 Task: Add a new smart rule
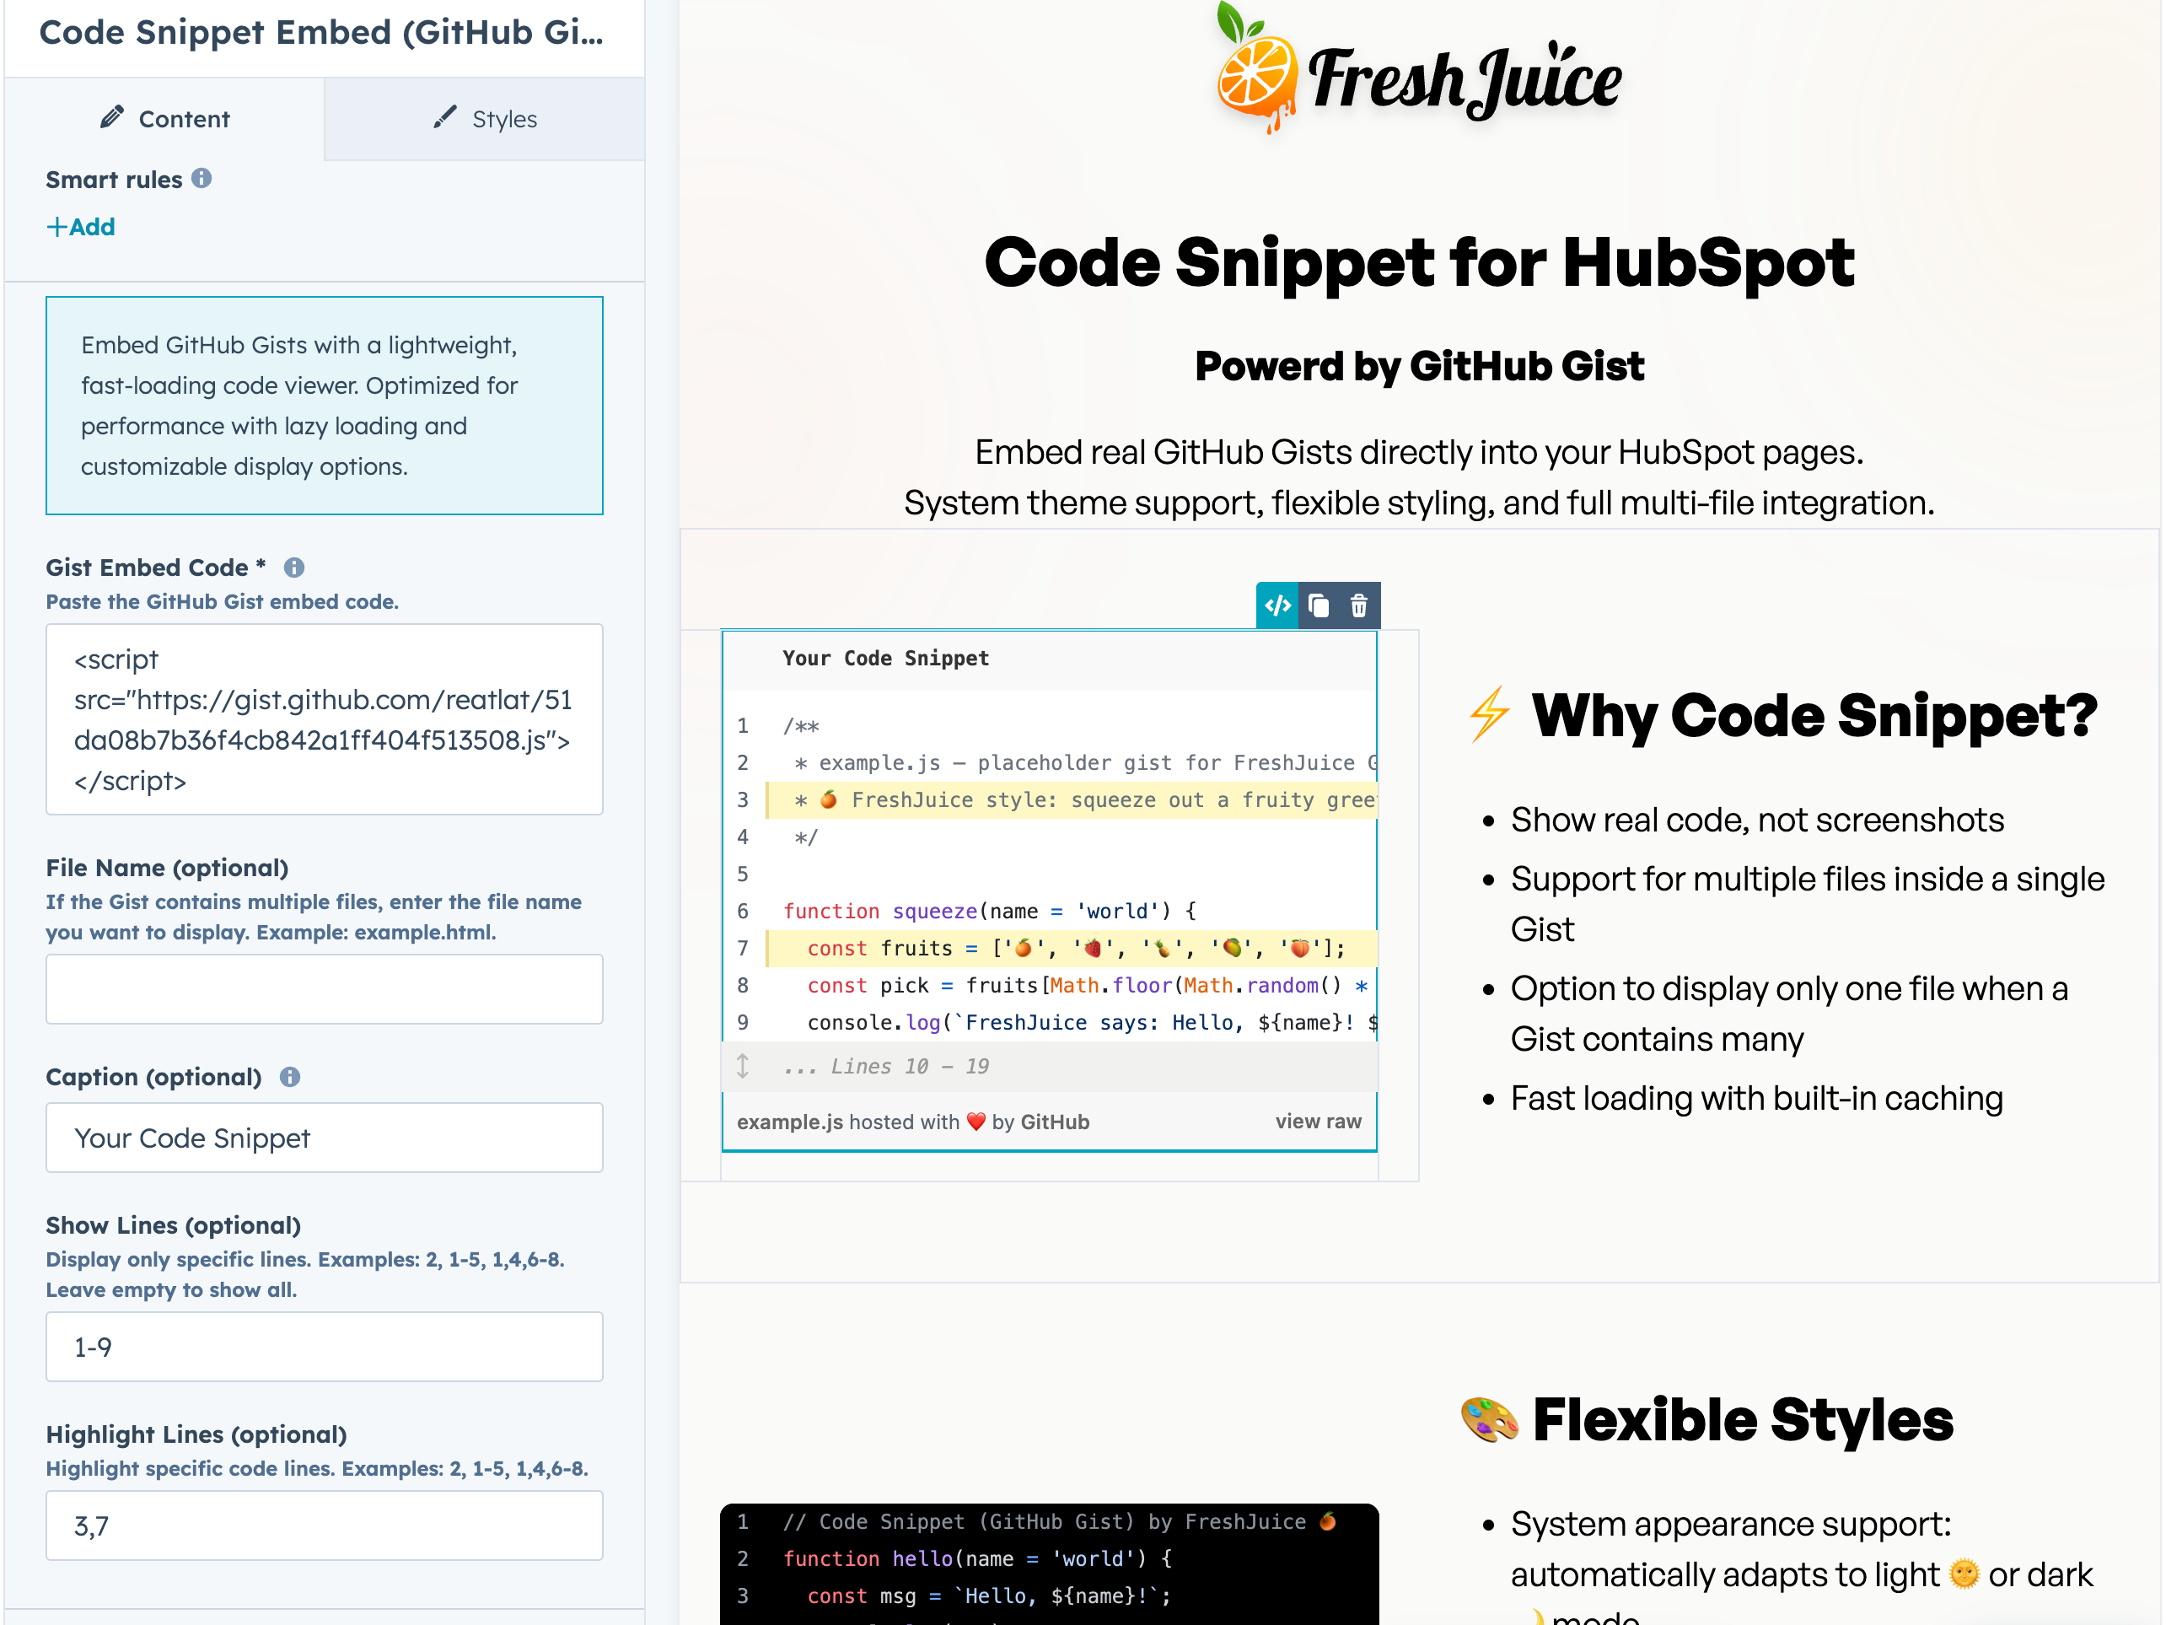click(x=80, y=226)
